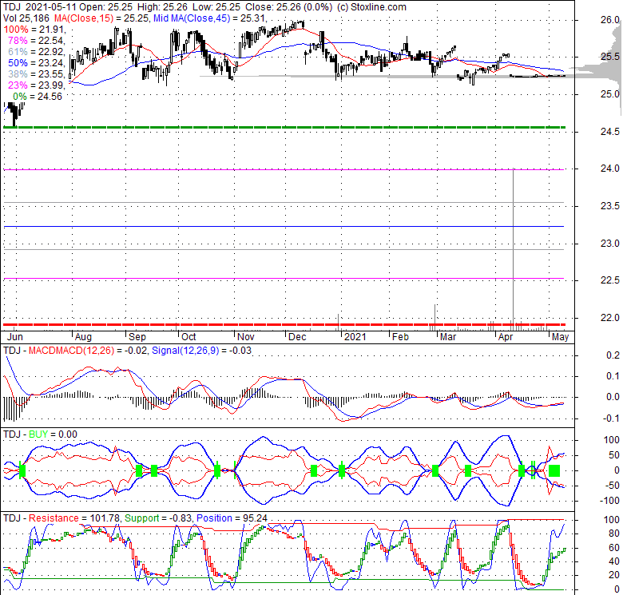Click the 'Nov' month label on time axis
This screenshot has height=595, width=623.
point(245,337)
